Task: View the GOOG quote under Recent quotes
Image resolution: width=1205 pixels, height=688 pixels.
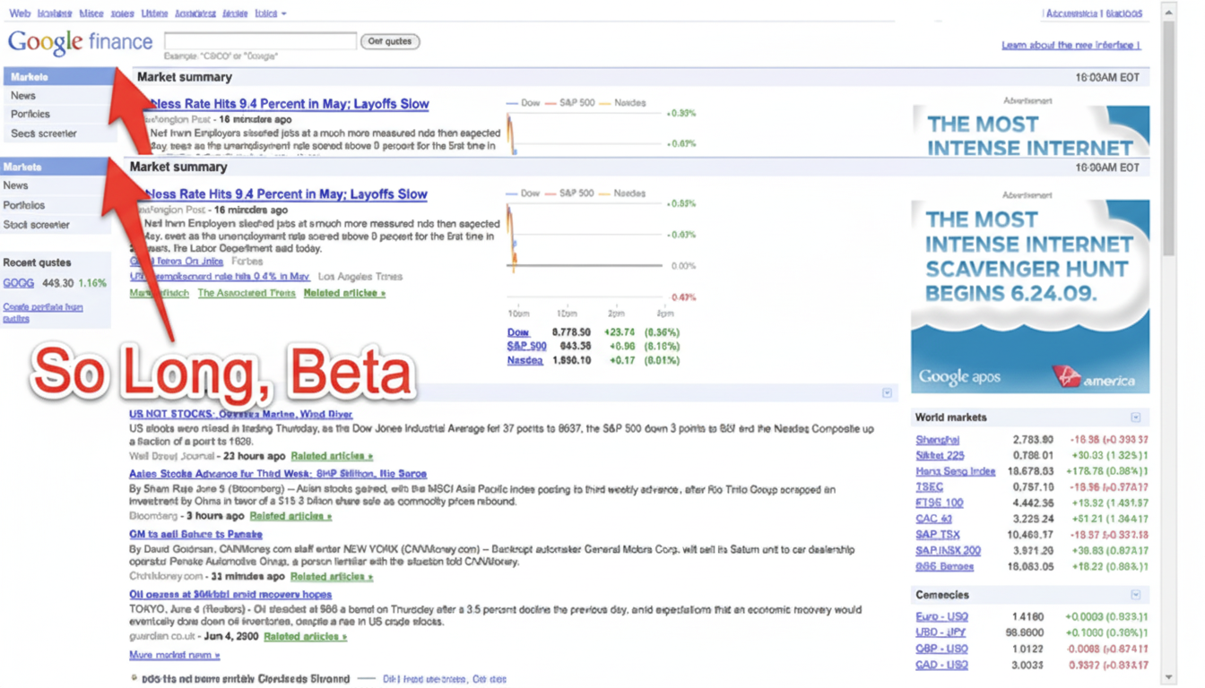Action: point(18,282)
